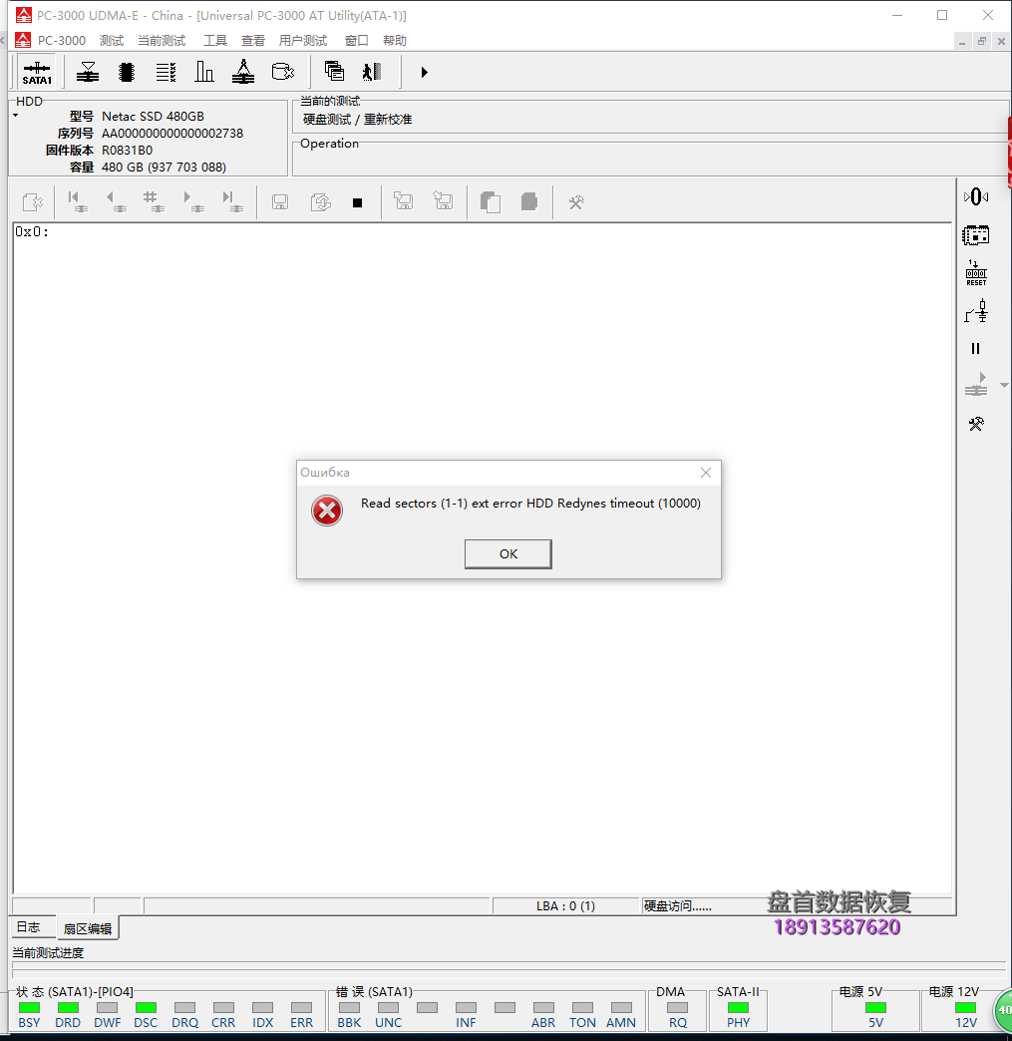
Task: Open the 测试 menu
Action: click(x=112, y=41)
